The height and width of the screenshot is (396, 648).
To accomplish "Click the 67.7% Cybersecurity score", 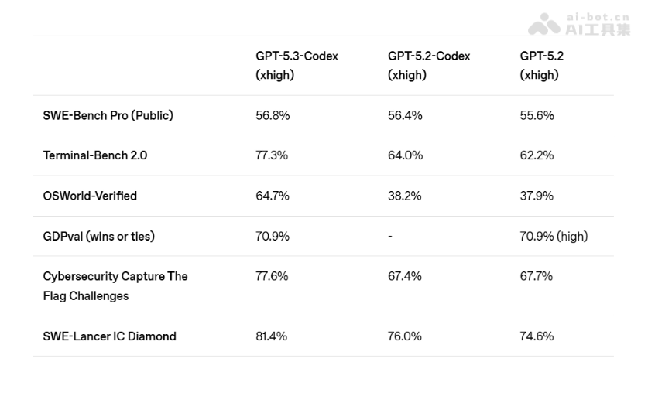I will [x=537, y=276].
